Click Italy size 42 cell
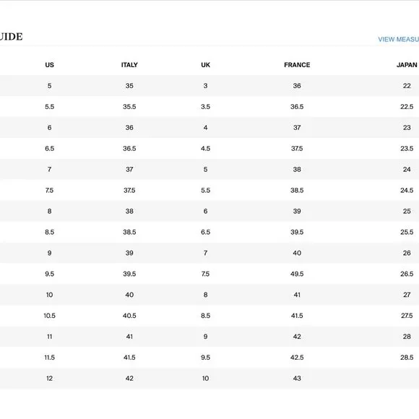419x419 pixels. [129, 379]
